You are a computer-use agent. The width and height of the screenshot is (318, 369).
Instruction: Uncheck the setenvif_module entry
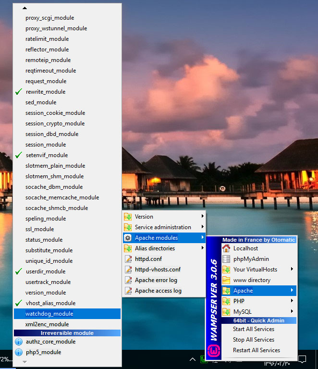(x=47, y=155)
